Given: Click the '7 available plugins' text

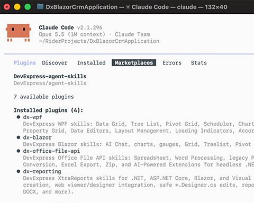Looking at the screenshot, I should point(43,97).
